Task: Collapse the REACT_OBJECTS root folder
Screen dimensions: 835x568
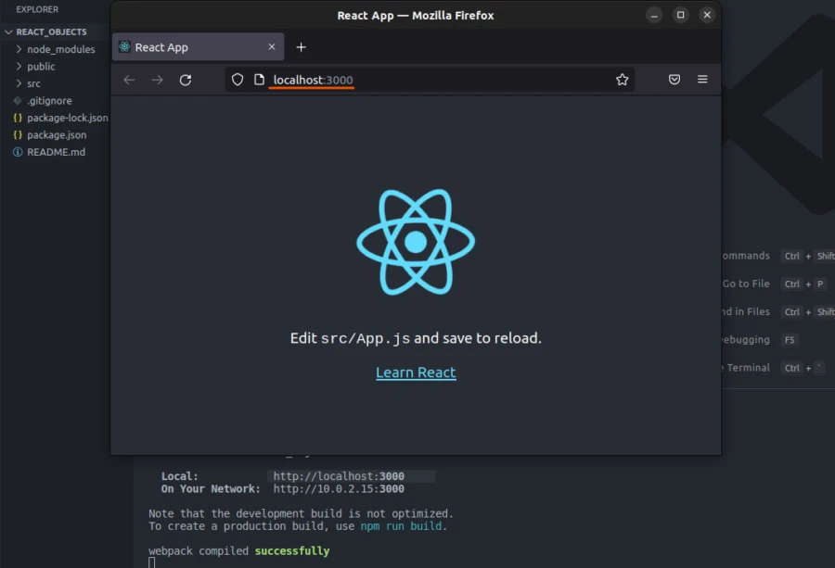Action: [51, 32]
